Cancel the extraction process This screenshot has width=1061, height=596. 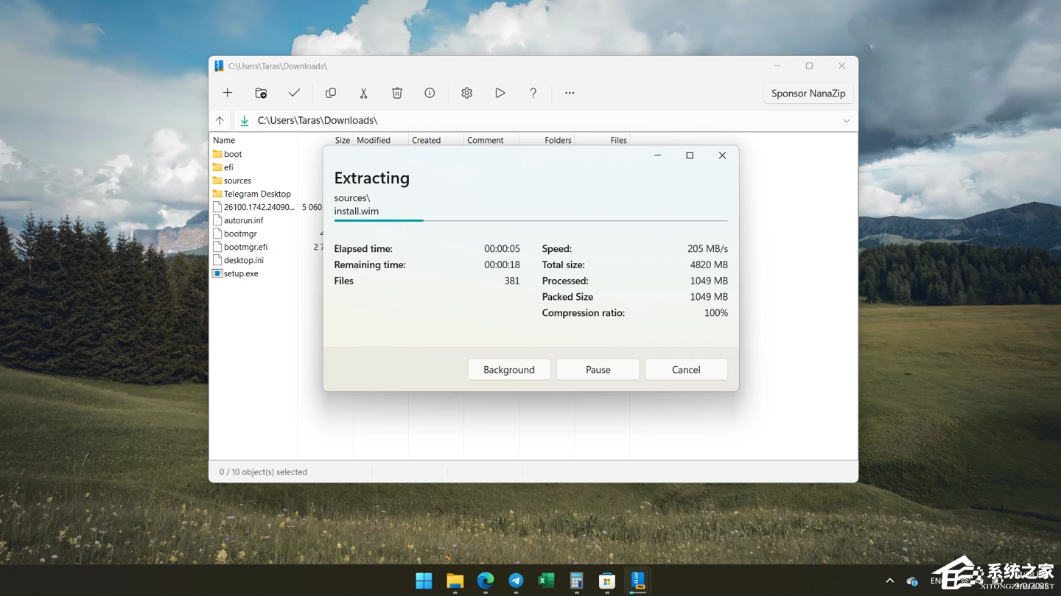[x=686, y=370]
